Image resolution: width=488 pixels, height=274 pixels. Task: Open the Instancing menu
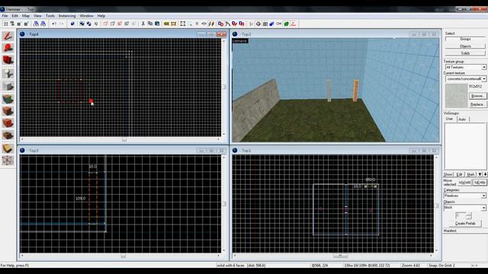[67, 15]
